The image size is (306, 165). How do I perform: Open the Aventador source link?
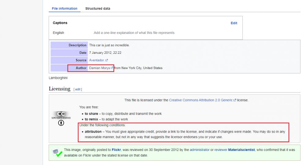pyautogui.click(x=97, y=60)
